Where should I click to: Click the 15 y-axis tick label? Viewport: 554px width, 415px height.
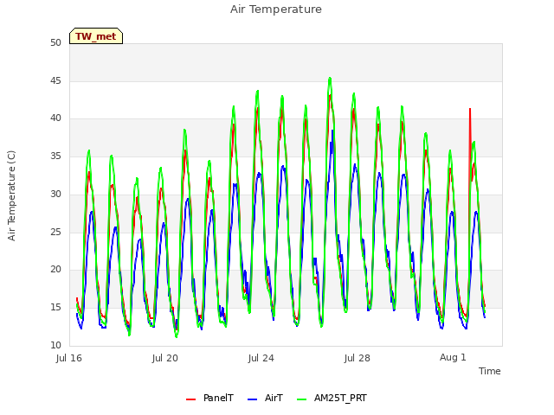55,308
